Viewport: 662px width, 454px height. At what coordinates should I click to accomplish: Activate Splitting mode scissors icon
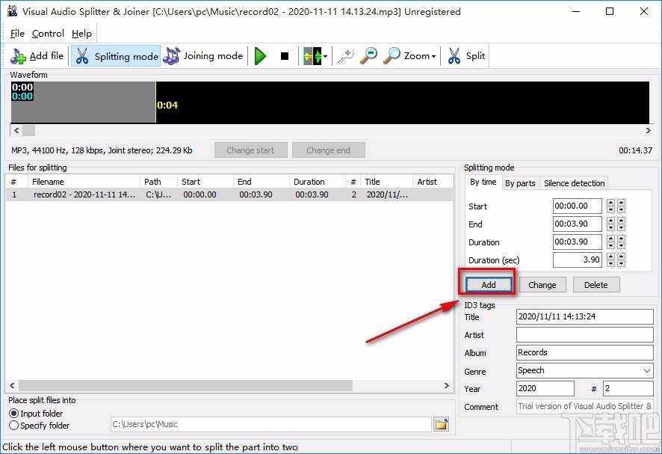(82, 56)
